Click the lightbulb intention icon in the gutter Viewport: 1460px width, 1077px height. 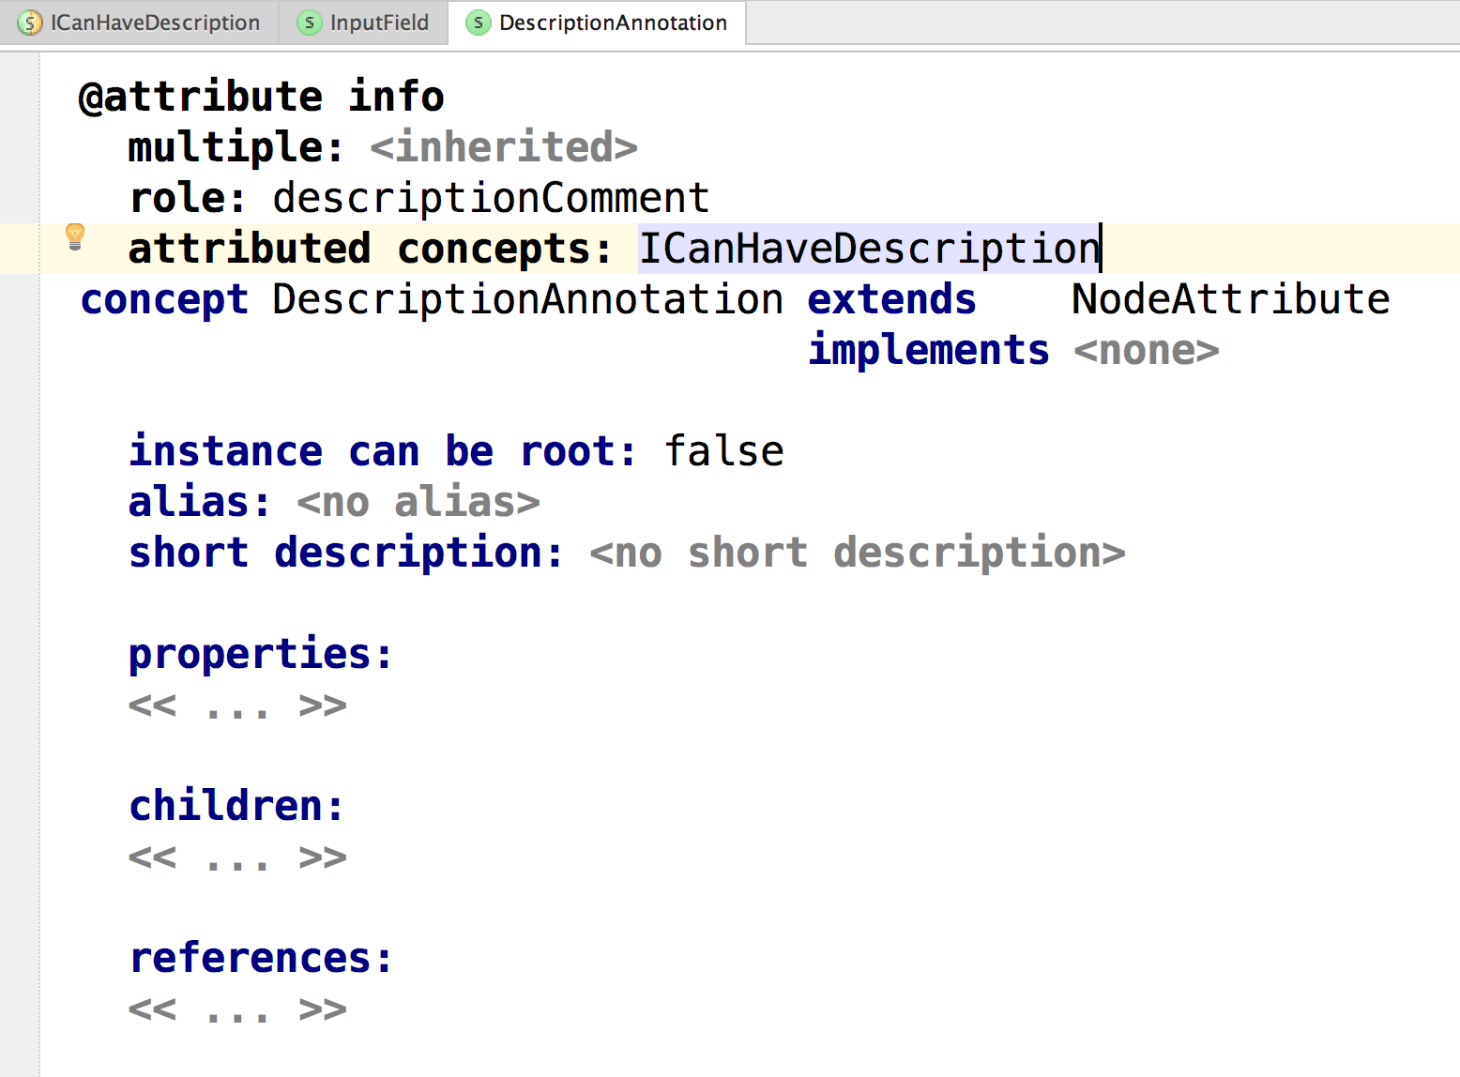(x=75, y=236)
